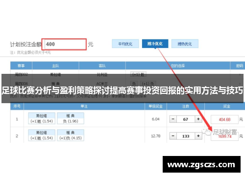Select the 平均优化 optimization button

(x=125, y=44)
